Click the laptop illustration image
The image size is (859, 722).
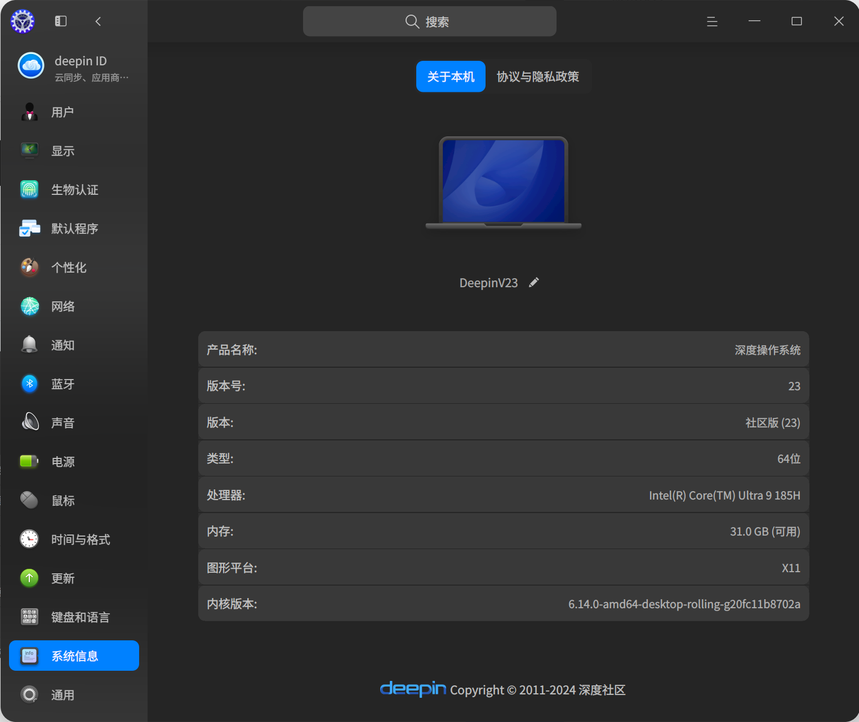tap(504, 183)
